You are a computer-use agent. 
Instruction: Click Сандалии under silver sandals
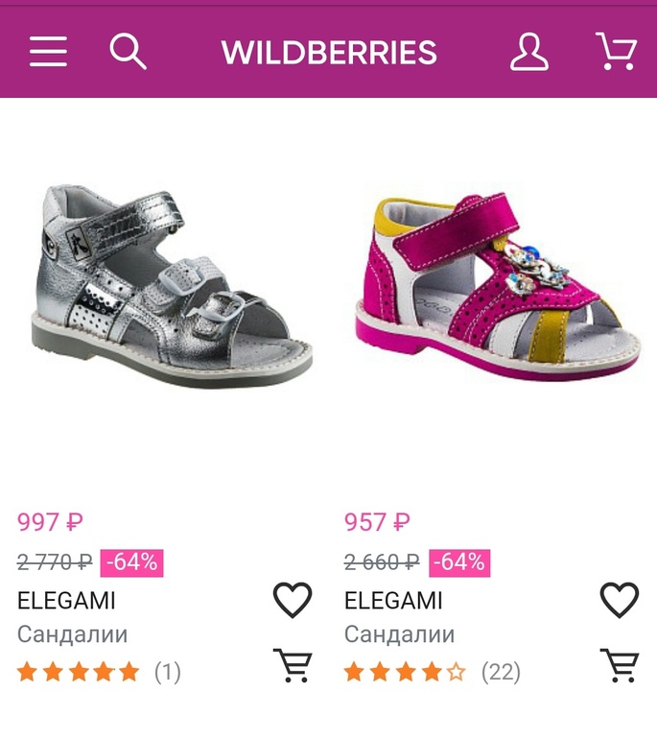72,634
